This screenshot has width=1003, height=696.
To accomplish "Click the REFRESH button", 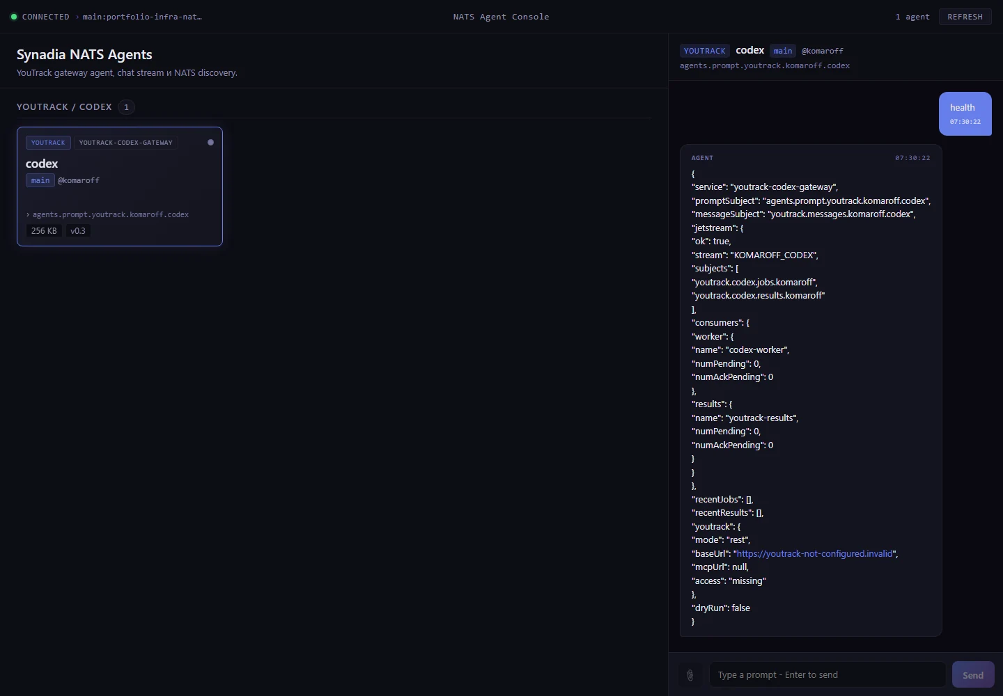I will (965, 17).
